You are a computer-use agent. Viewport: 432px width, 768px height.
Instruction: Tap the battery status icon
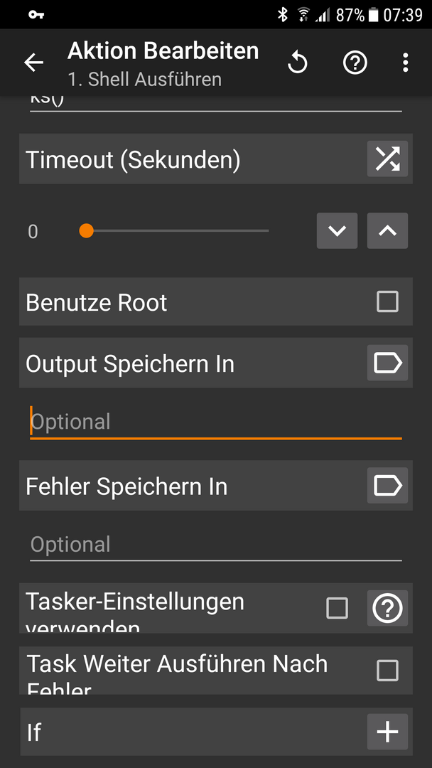click(x=374, y=14)
